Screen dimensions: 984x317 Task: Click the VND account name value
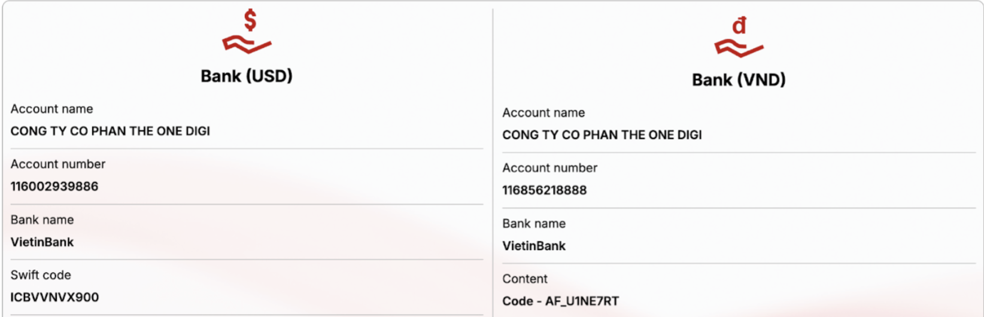pyautogui.click(x=602, y=135)
